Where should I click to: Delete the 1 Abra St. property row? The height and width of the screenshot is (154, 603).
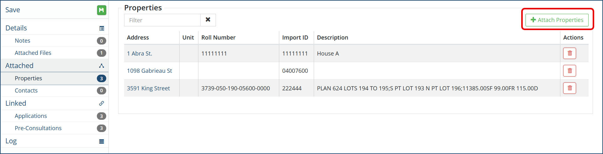(569, 53)
